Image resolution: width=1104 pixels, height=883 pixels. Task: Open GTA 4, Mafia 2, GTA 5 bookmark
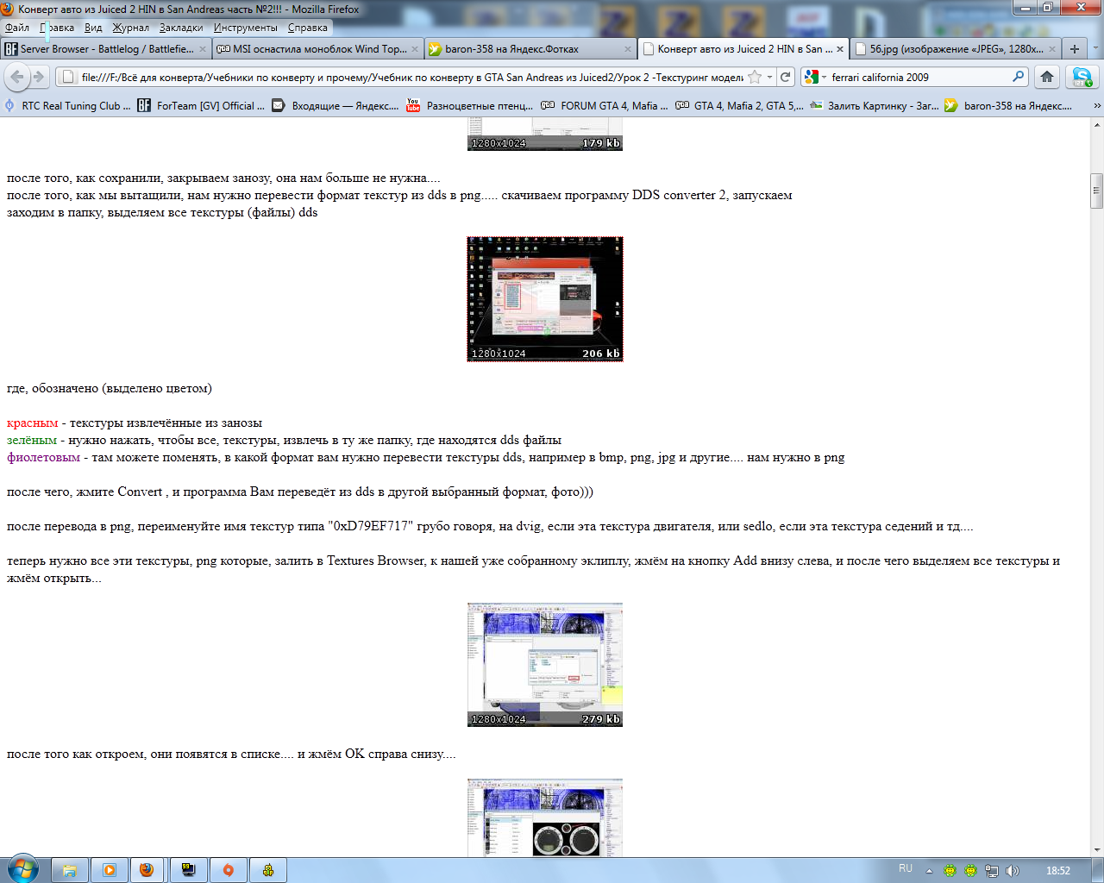pyautogui.click(x=739, y=106)
